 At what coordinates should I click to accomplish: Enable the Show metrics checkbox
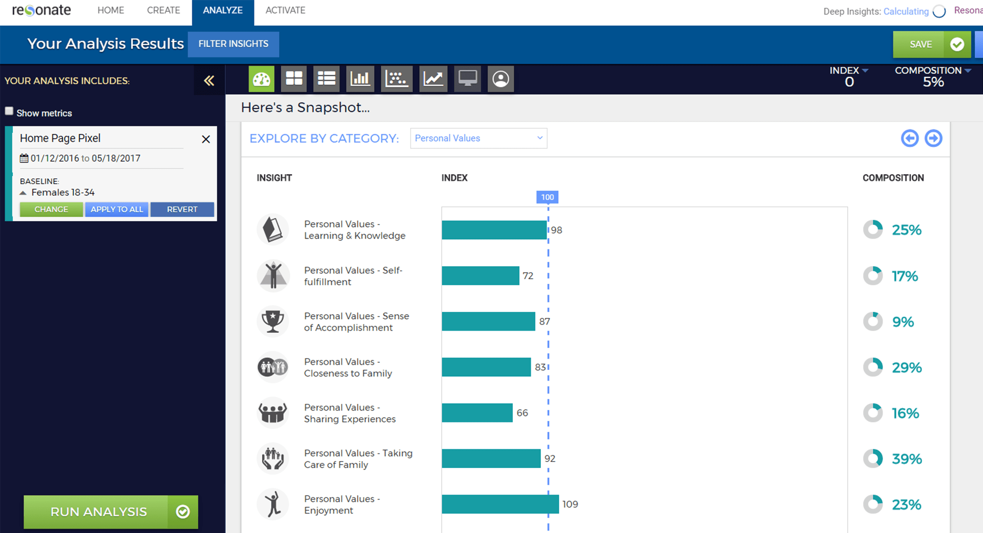(x=8, y=110)
